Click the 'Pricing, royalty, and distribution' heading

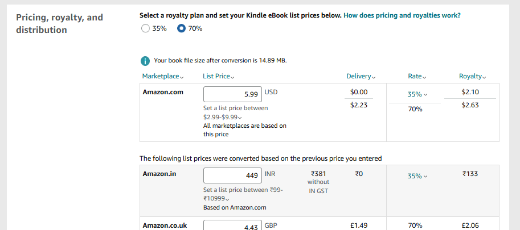click(x=59, y=23)
